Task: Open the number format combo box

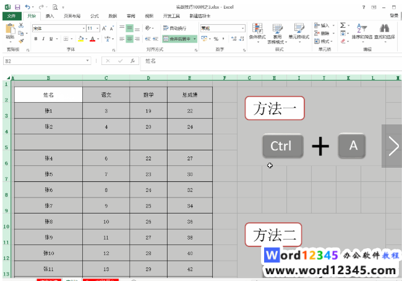Action: tap(223, 28)
